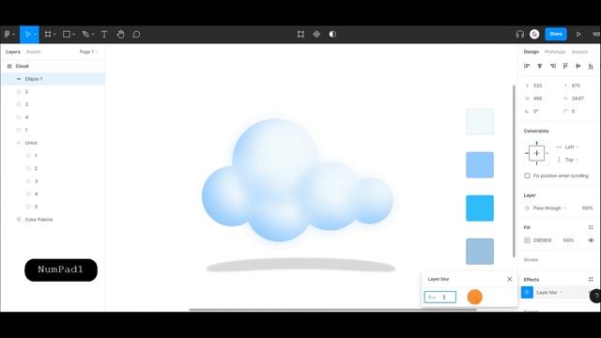The width and height of the screenshot is (601, 338).
Task: Open Frame tools dropdown arrow
Action: pyautogui.click(x=54, y=35)
